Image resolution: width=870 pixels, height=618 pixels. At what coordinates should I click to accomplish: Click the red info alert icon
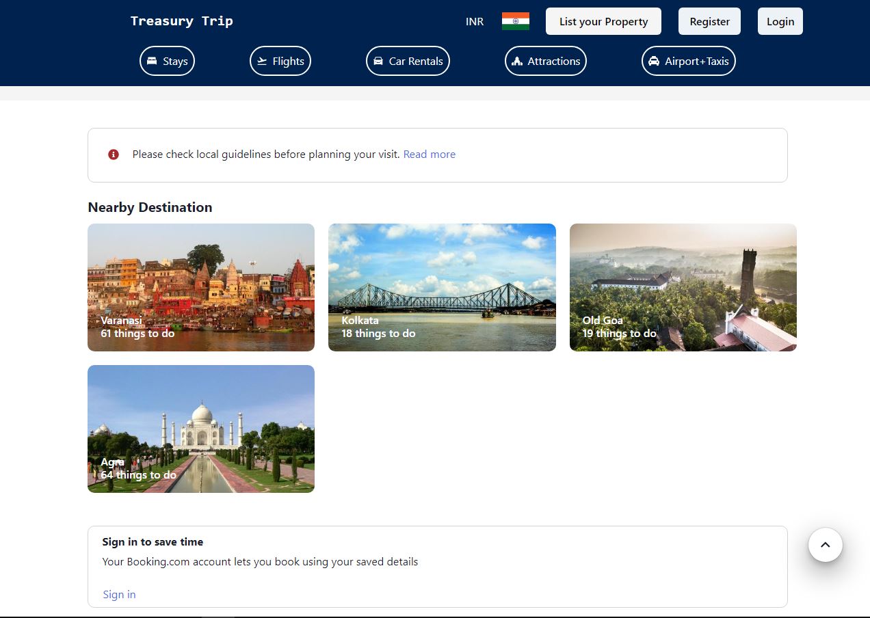pyautogui.click(x=114, y=154)
